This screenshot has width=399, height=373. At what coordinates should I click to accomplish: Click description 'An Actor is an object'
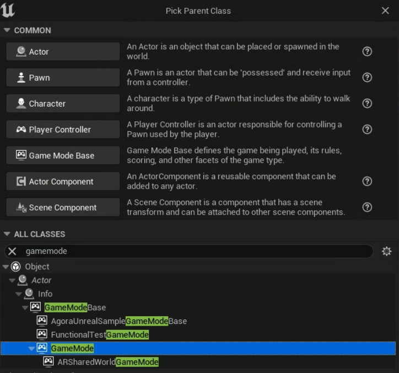(233, 51)
